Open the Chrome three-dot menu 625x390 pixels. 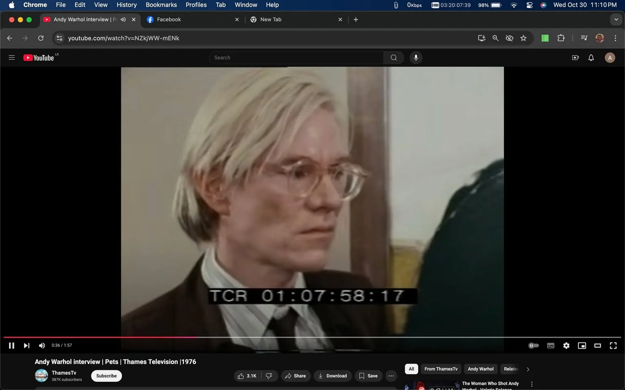tap(616, 38)
